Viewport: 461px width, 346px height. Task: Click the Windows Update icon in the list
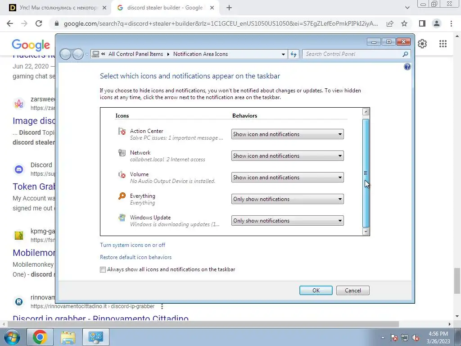(x=122, y=218)
